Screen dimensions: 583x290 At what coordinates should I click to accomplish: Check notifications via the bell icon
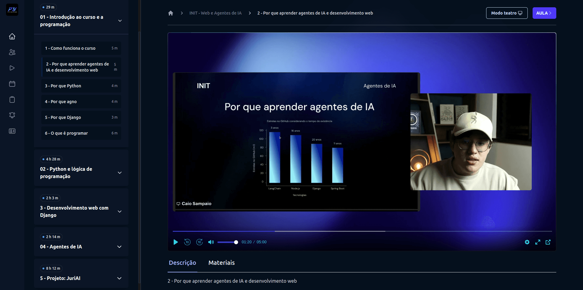[x=12, y=115]
